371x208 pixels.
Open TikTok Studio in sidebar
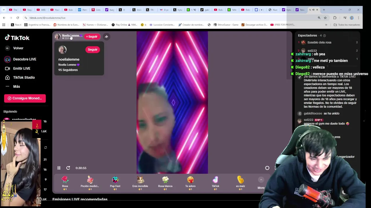click(x=20, y=77)
